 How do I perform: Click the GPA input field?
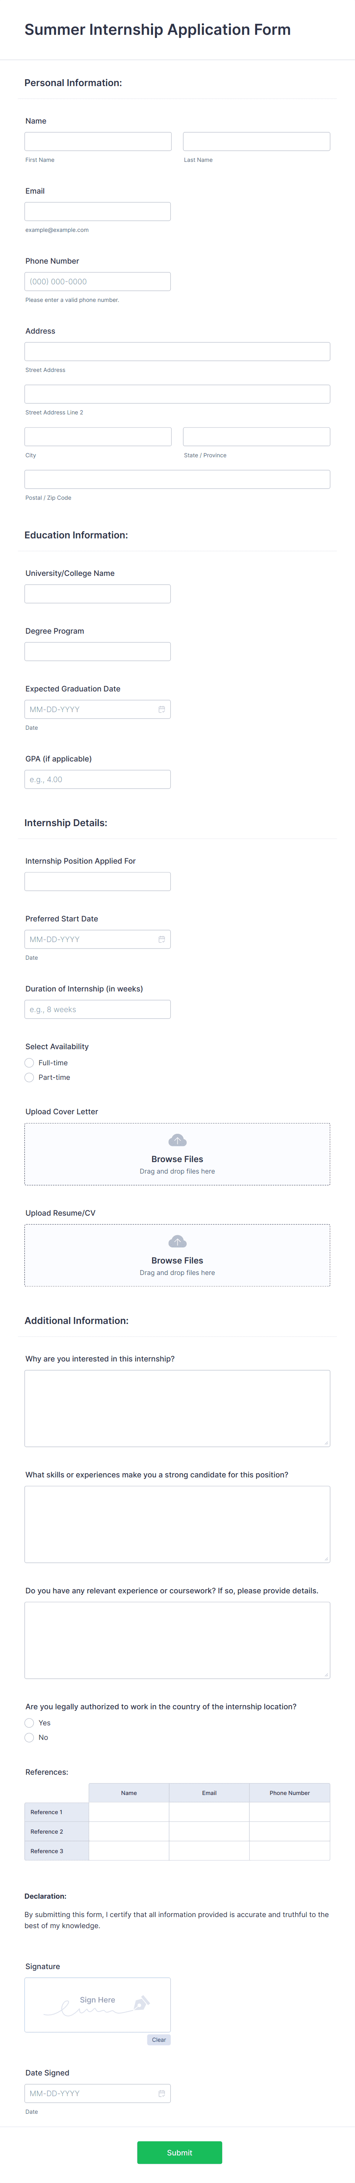[x=97, y=779]
